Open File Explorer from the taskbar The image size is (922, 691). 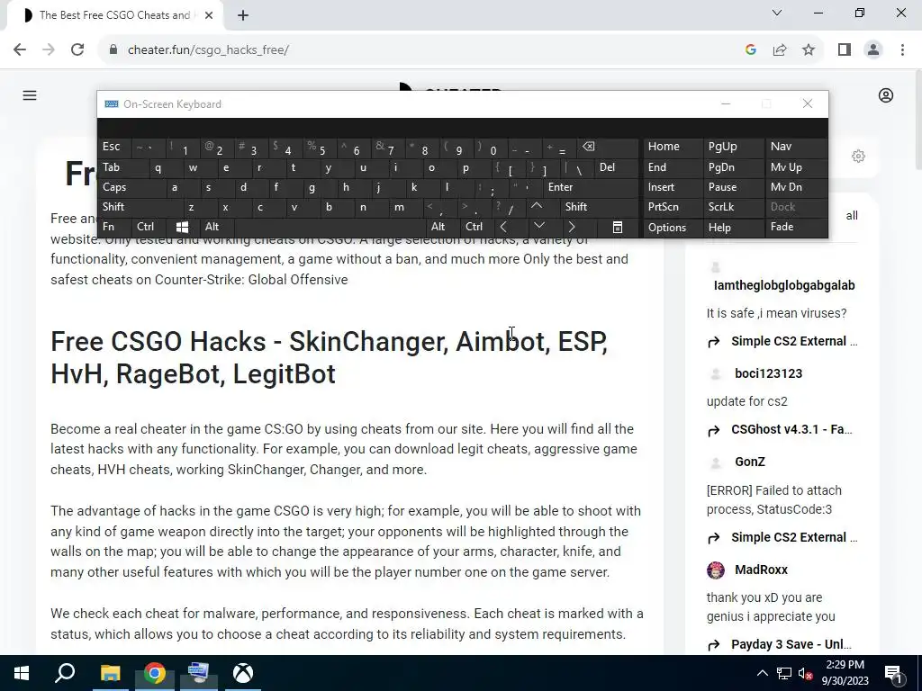[110, 673]
